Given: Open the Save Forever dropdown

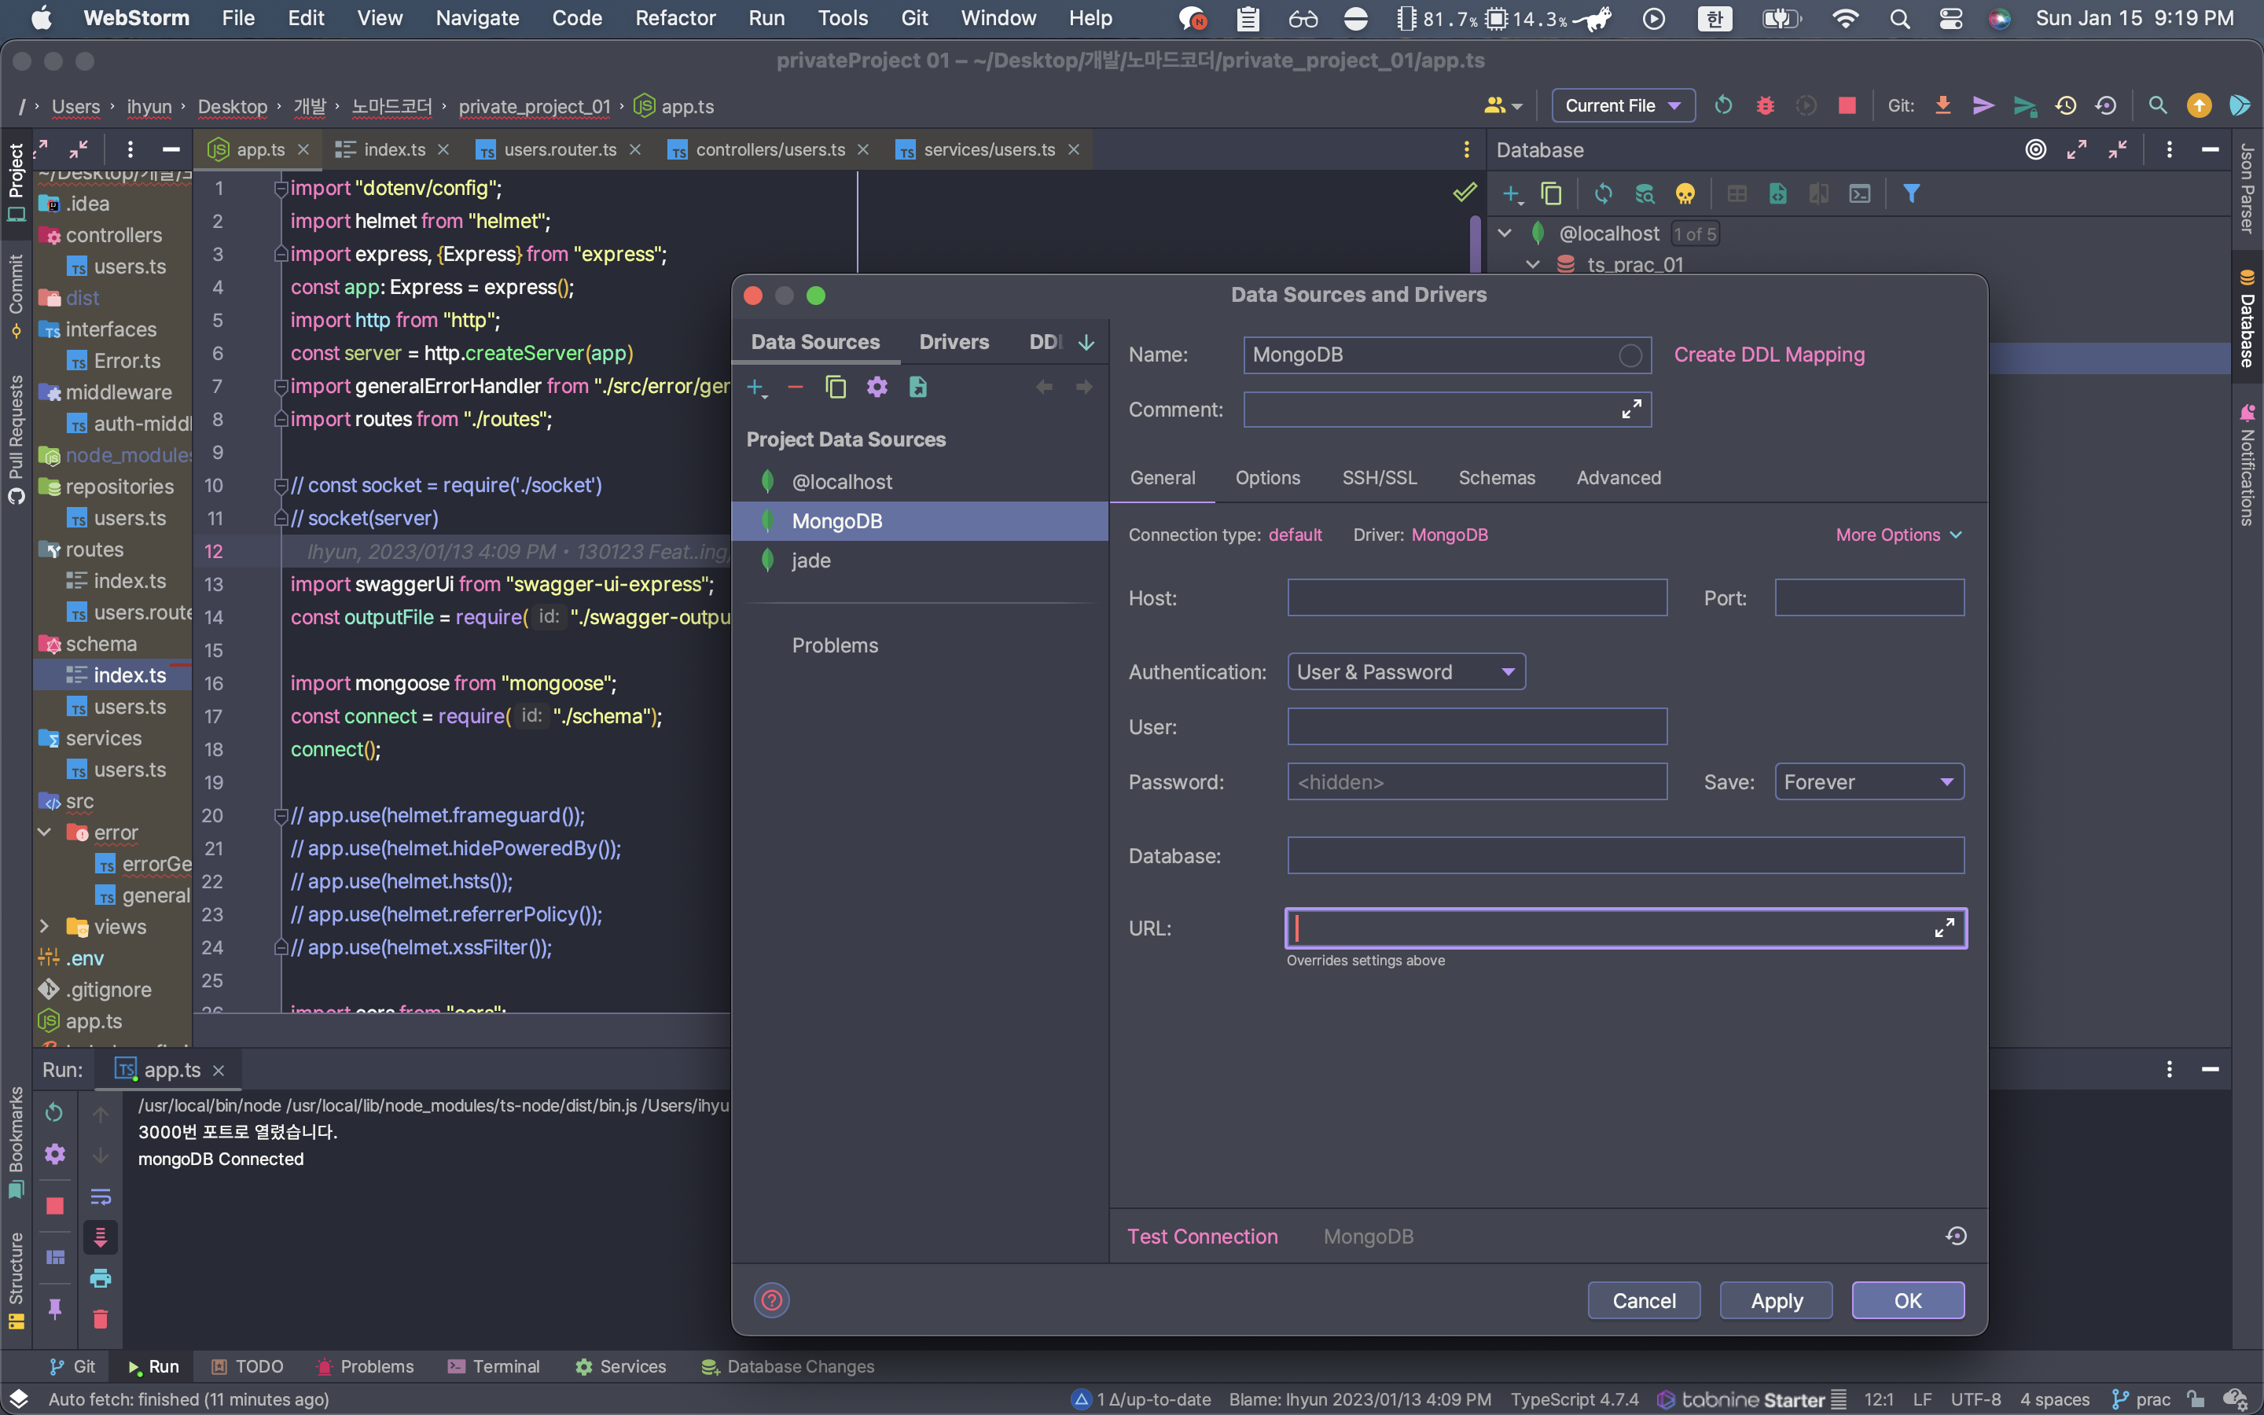Looking at the screenshot, I should 1869,782.
